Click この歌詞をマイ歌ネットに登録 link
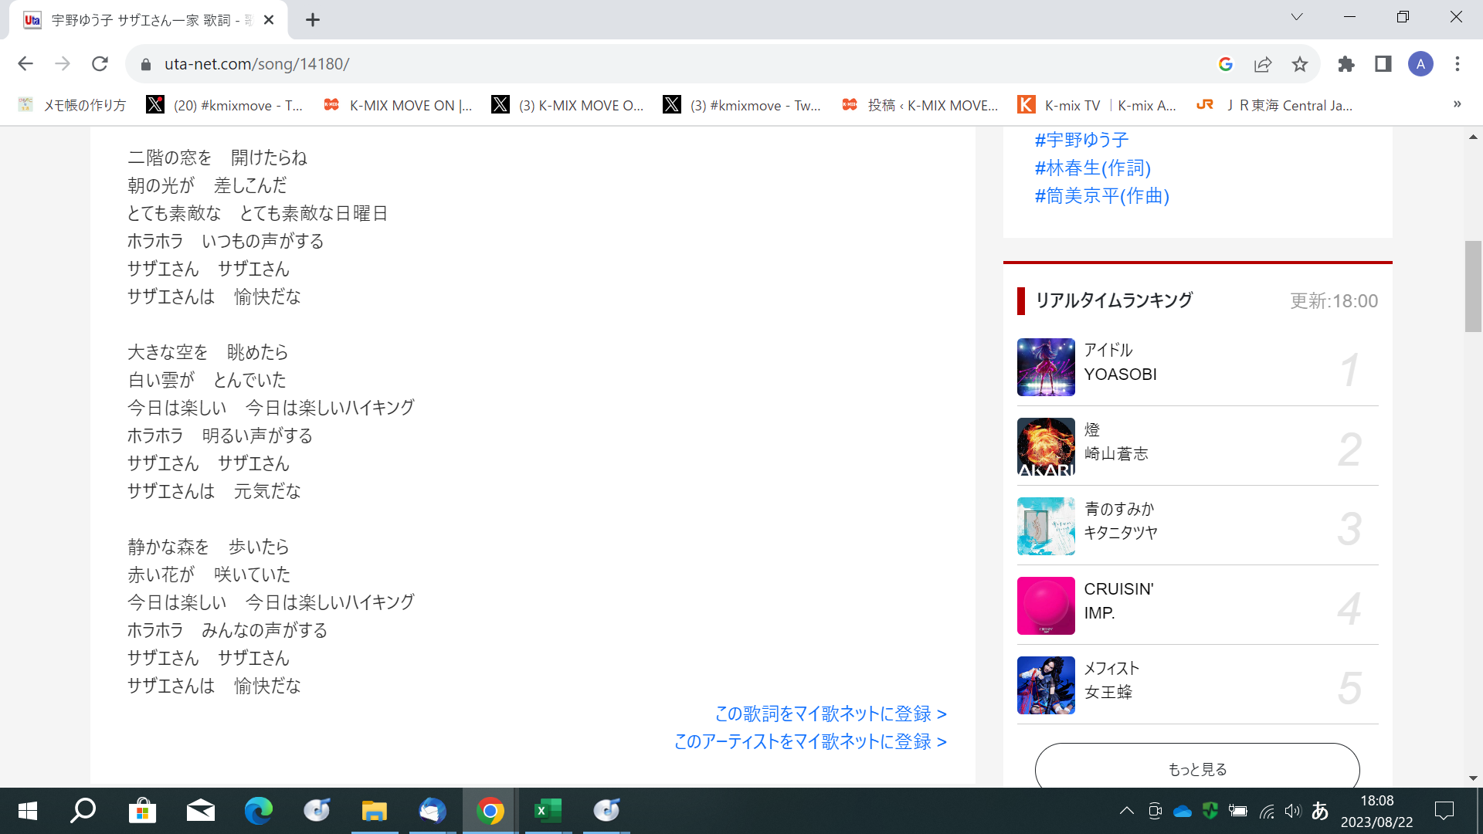The image size is (1483, 834). coord(830,714)
